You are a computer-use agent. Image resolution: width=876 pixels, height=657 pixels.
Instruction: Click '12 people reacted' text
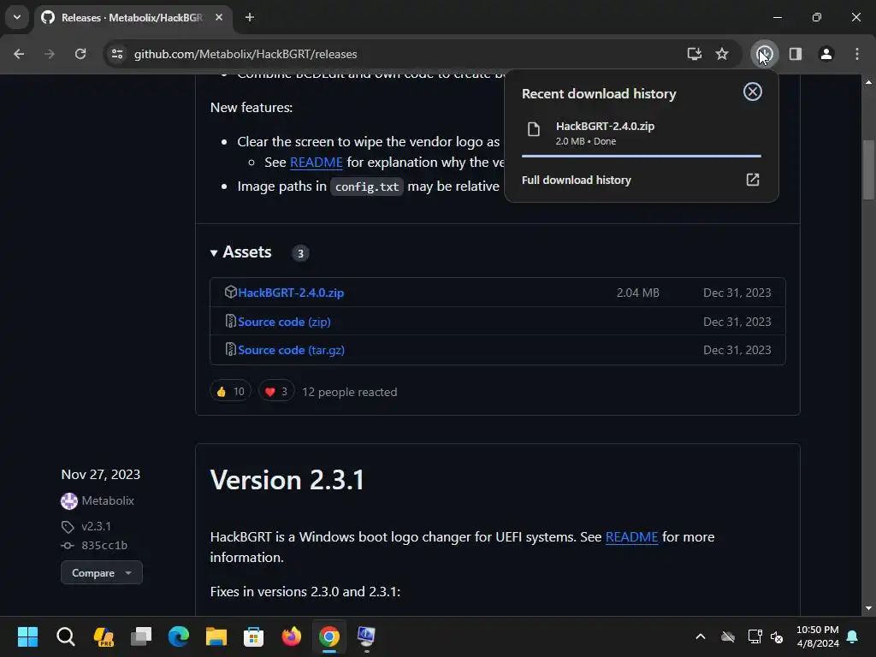point(350,392)
